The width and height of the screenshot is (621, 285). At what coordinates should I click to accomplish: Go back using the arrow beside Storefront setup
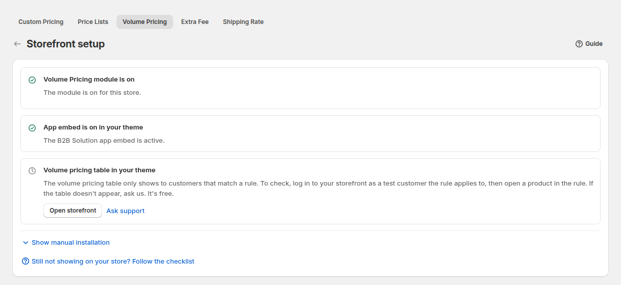17,44
